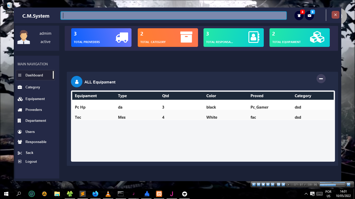
Task: Click the group icon next to Responsable
Action: (x=20, y=142)
